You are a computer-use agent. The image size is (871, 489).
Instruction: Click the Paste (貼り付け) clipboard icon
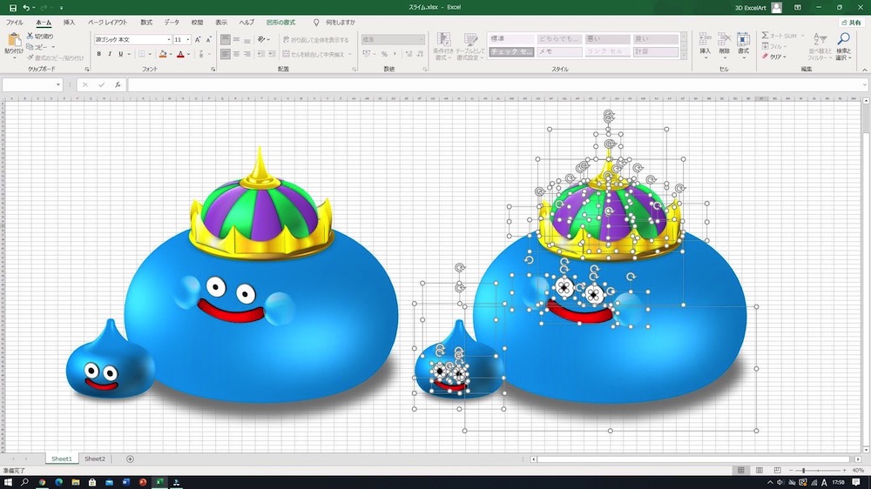pos(14,40)
